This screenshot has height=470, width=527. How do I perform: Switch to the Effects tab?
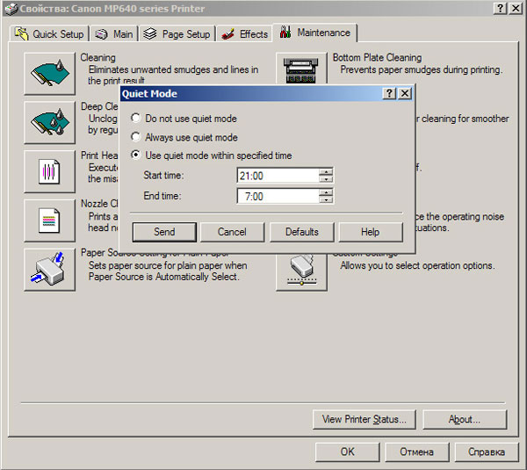(244, 34)
